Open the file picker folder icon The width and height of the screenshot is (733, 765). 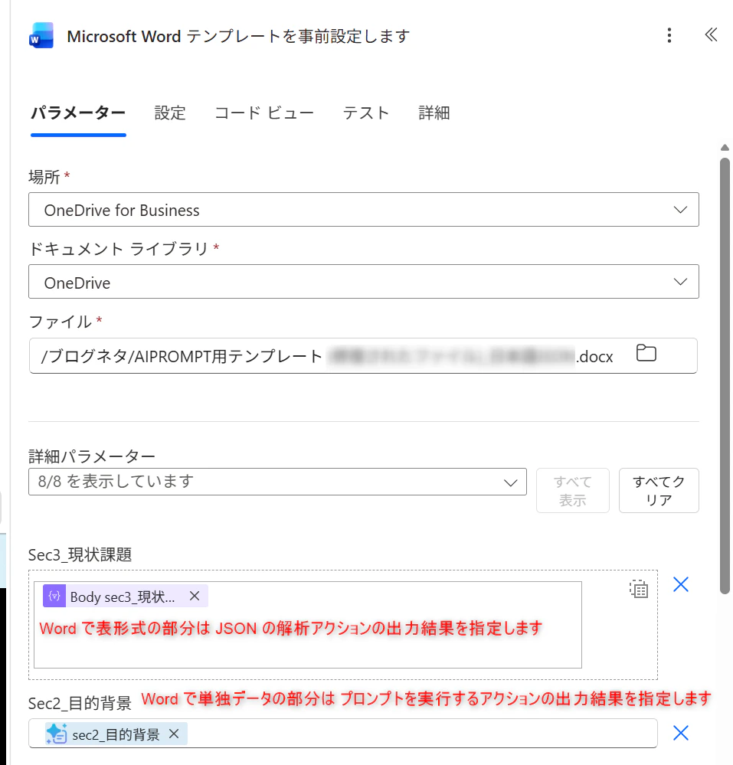pyautogui.click(x=646, y=353)
